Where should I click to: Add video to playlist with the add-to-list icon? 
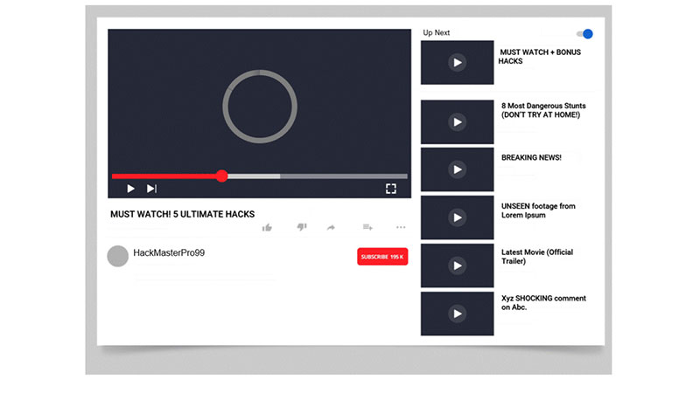click(367, 227)
